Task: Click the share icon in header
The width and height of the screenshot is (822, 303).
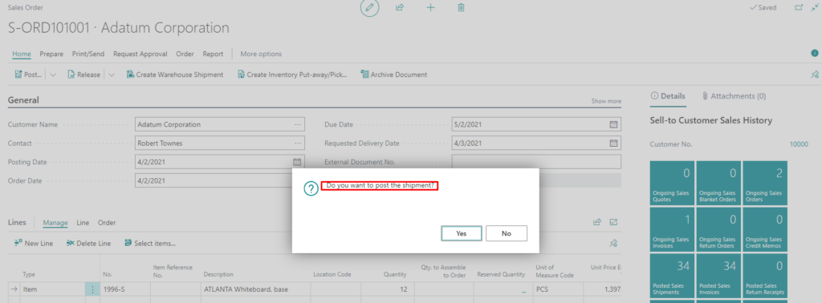Action: (400, 7)
